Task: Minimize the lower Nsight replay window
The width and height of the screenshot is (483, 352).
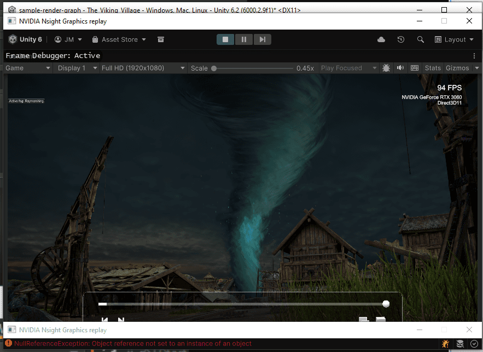Action: [420, 330]
